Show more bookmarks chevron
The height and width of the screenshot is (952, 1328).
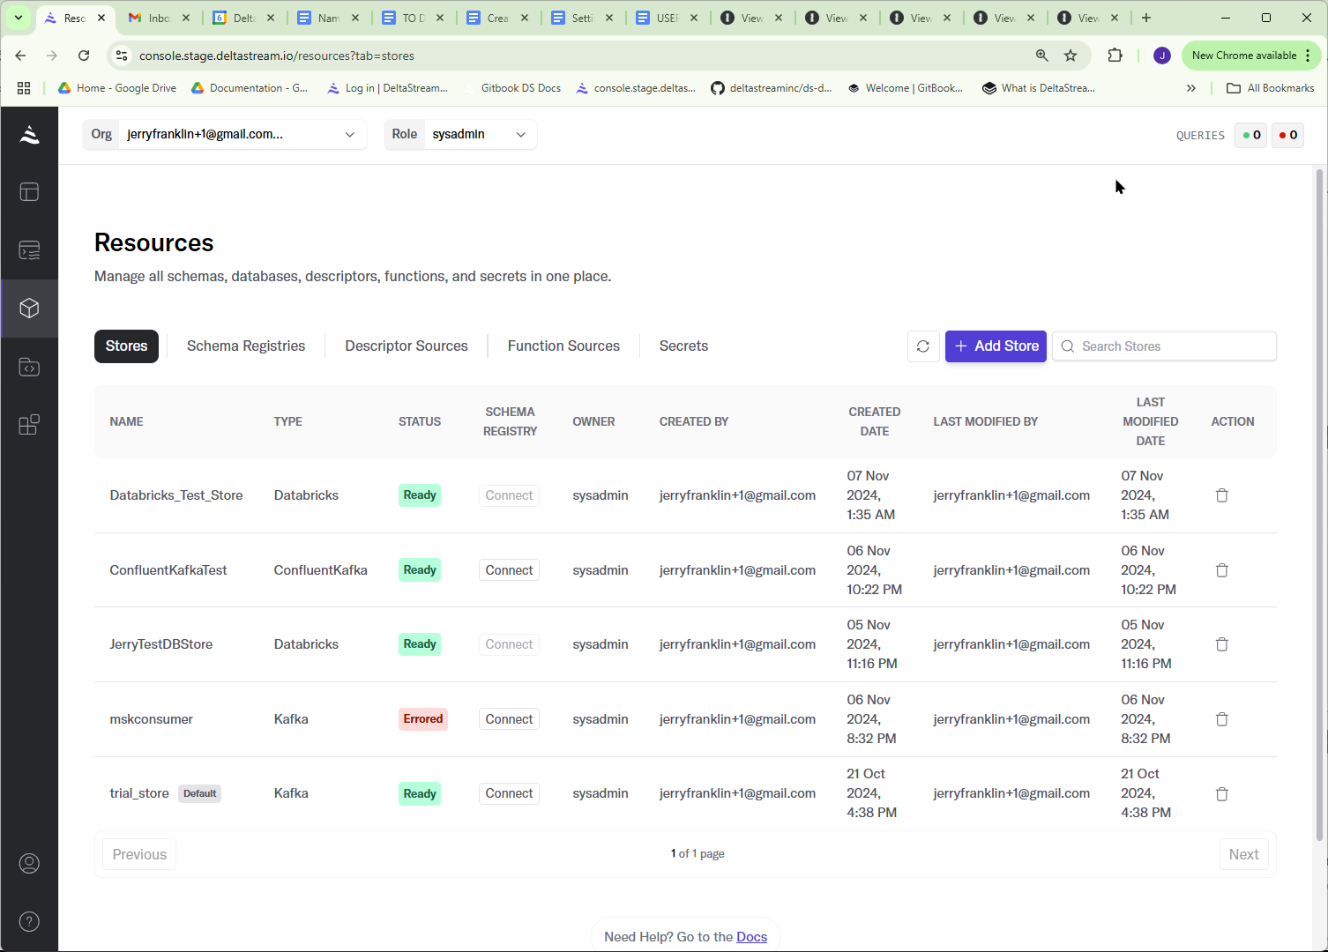pos(1191,88)
